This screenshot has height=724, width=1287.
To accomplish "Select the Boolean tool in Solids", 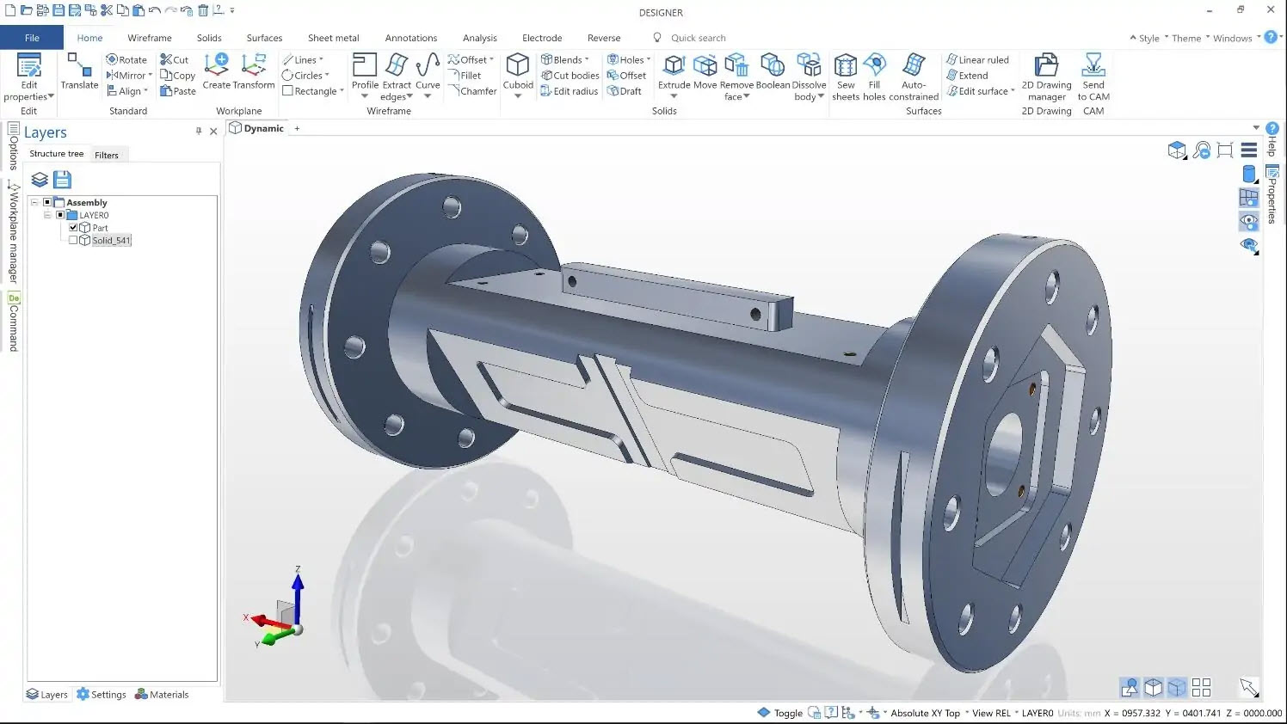I will pyautogui.click(x=772, y=66).
